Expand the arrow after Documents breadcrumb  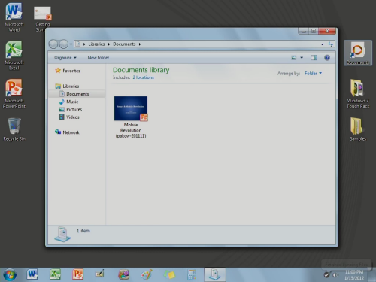tap(140, 44)
